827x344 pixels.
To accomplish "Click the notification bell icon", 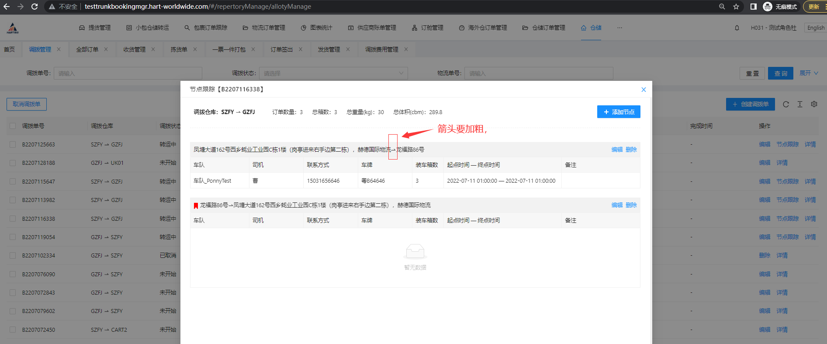I will (x=737, y=28).
